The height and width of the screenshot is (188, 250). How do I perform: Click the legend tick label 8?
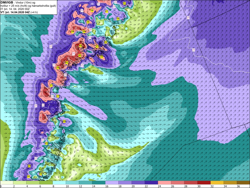[x=53, y=186]
